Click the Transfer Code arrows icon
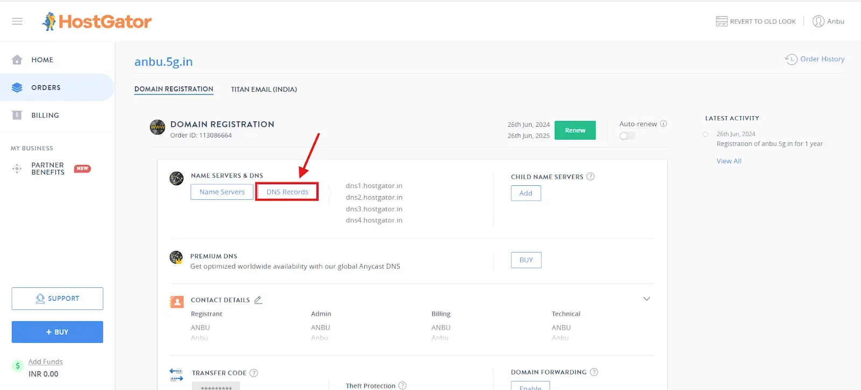Viewport: 861px width, 390px height. click(177, 374)
